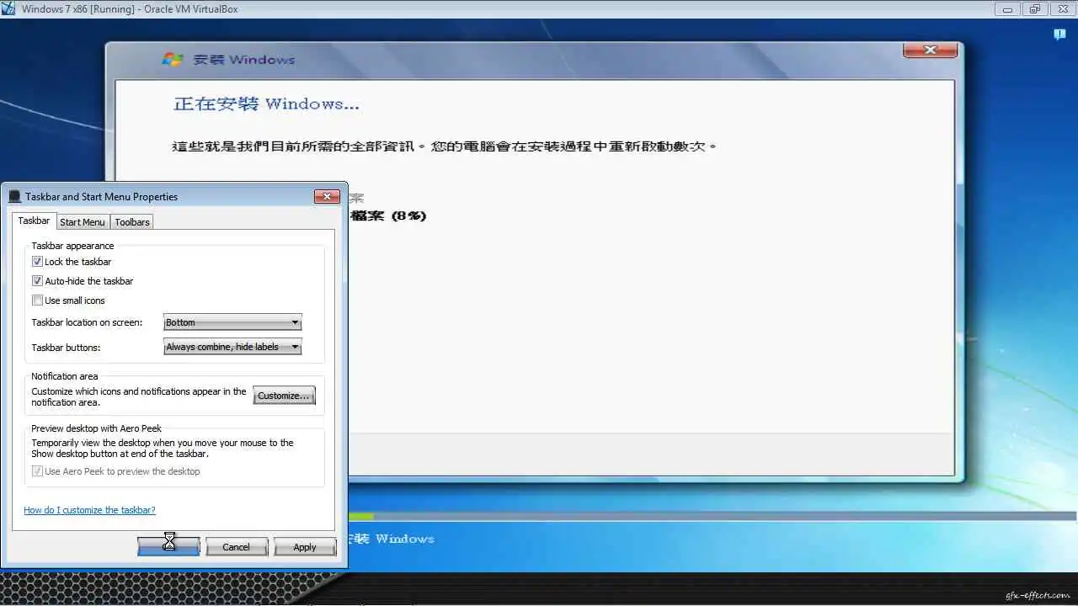Click the OK button beside Cancel
1078x606 pixels.
tap(168, 547)
